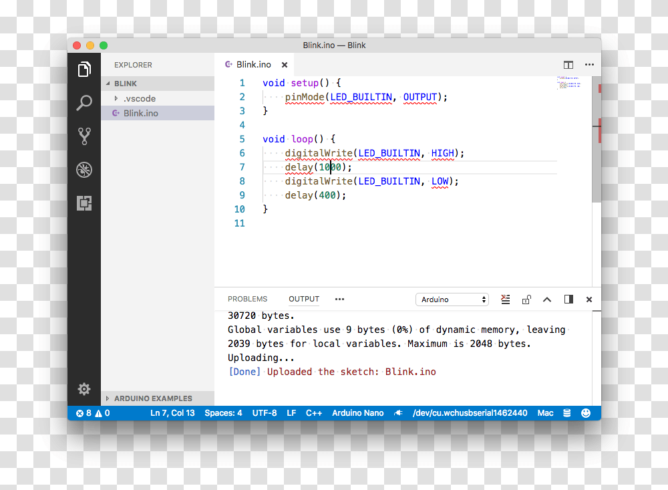
Task: Open the Source Control view
Action: pyautogui.click(x=84, y=136)
